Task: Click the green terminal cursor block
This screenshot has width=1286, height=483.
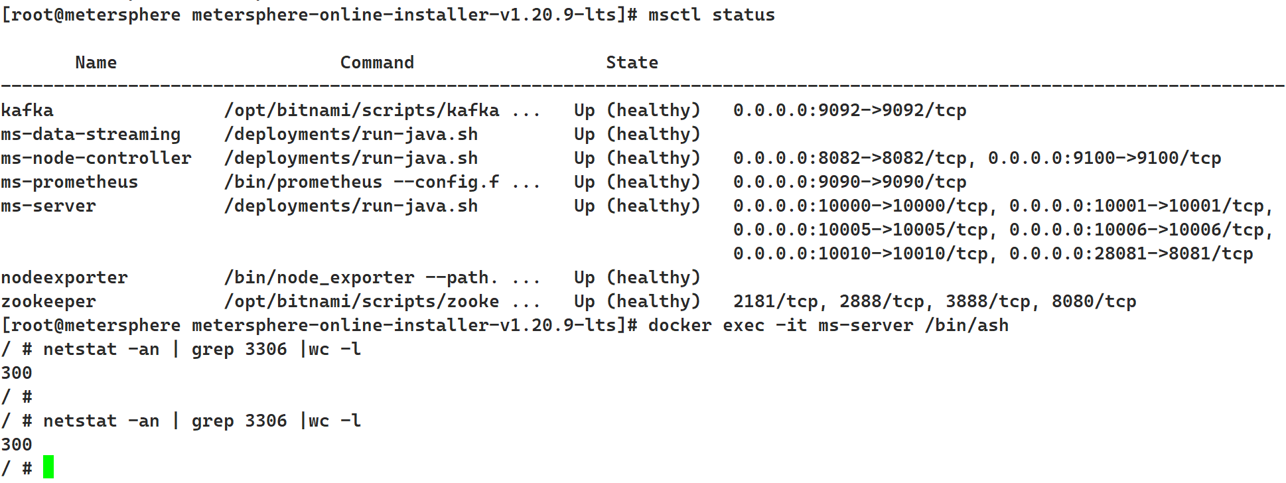Action: pyautogui.click(x=48, y=467)
